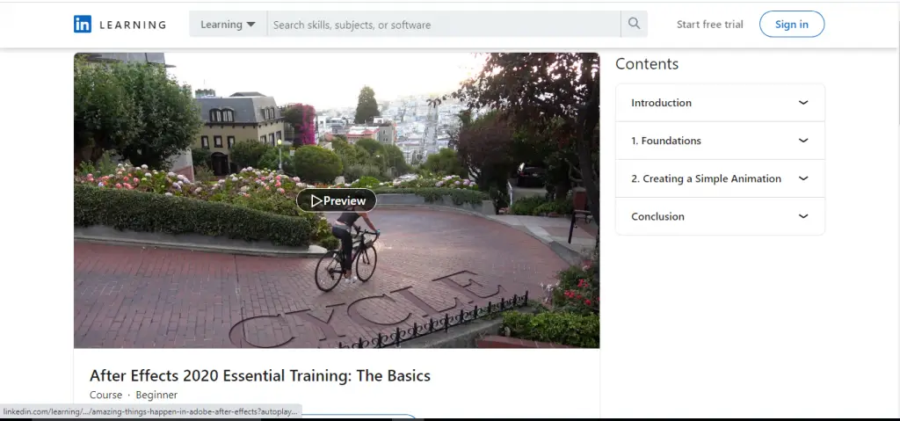Open the Learning category dropdown
The height and width of the screenshot is (421, 900).
pos(228,25)
